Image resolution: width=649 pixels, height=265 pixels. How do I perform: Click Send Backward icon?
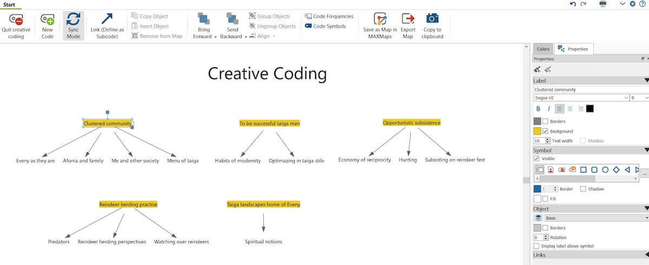point(233,19)
